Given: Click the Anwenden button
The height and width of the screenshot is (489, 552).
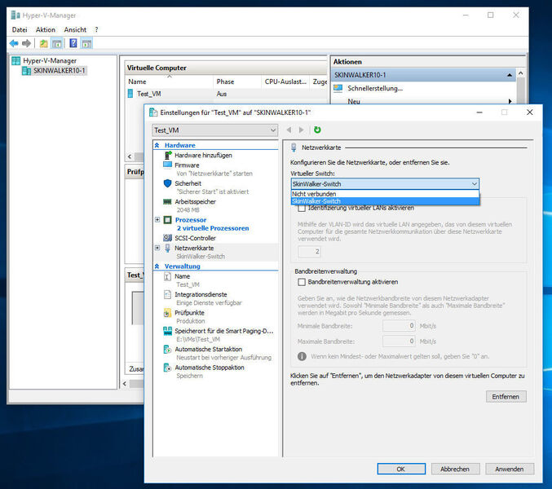Looking at the screenshot, I should [x=510, y=469].
